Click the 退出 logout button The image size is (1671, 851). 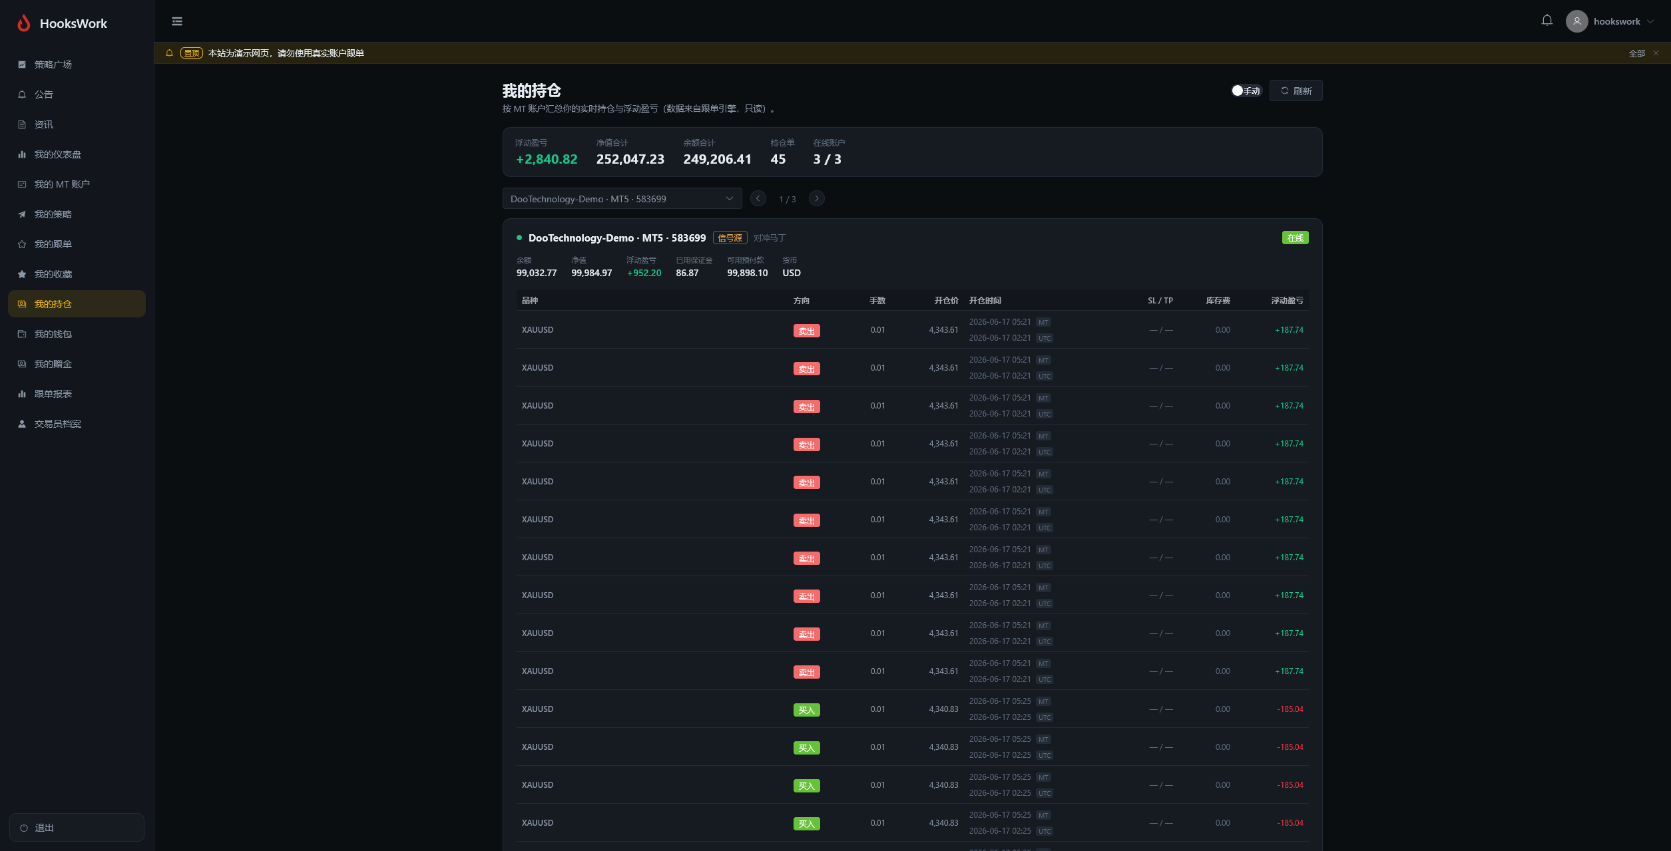pyautogui.click(x=77, y=827)
